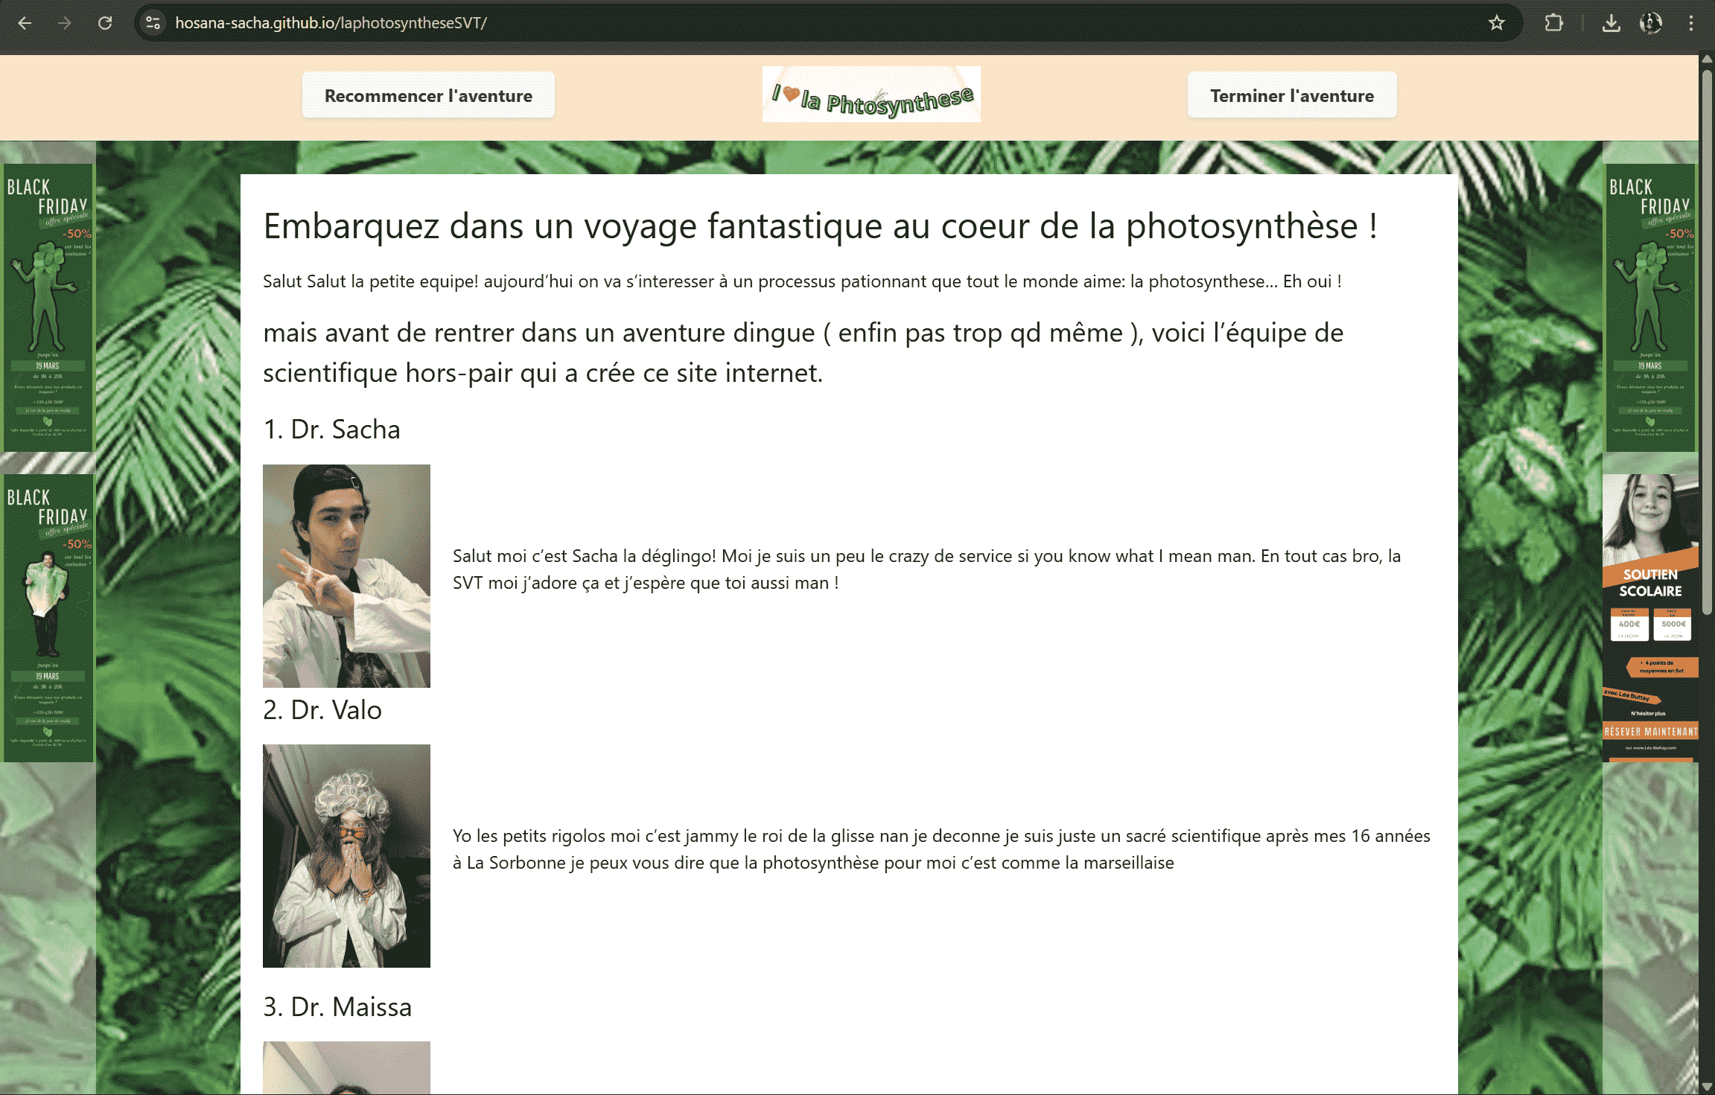This screenshot has width=1715, height=1095.
Task: Reload the photosynthesis page
Action: pos(106,23)
